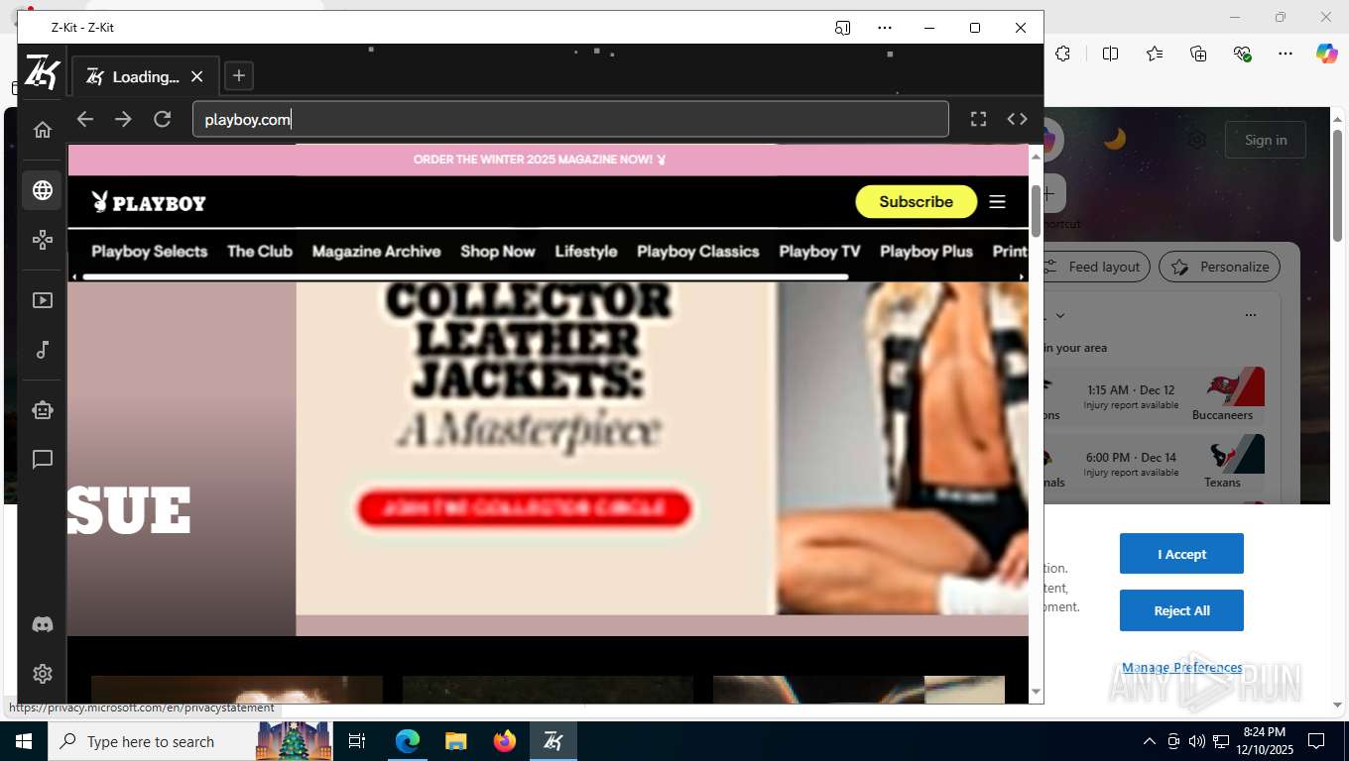This screenshot has width=1349, height=761.
Task: Click the Buccaneers team entry
Action: coord(1226,395)
